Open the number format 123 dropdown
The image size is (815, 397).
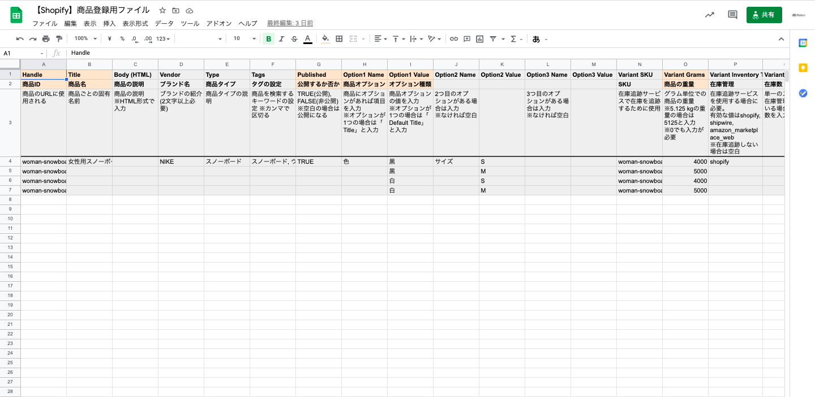point(164,39)
